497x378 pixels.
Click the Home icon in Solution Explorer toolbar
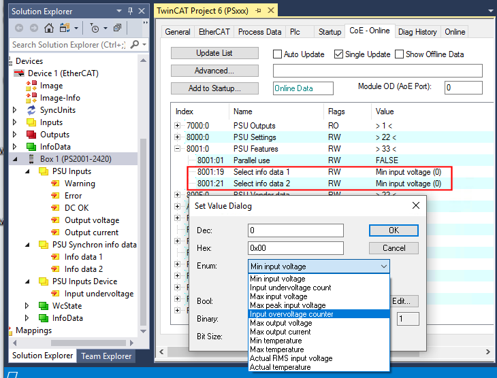(x=49, y=28)
